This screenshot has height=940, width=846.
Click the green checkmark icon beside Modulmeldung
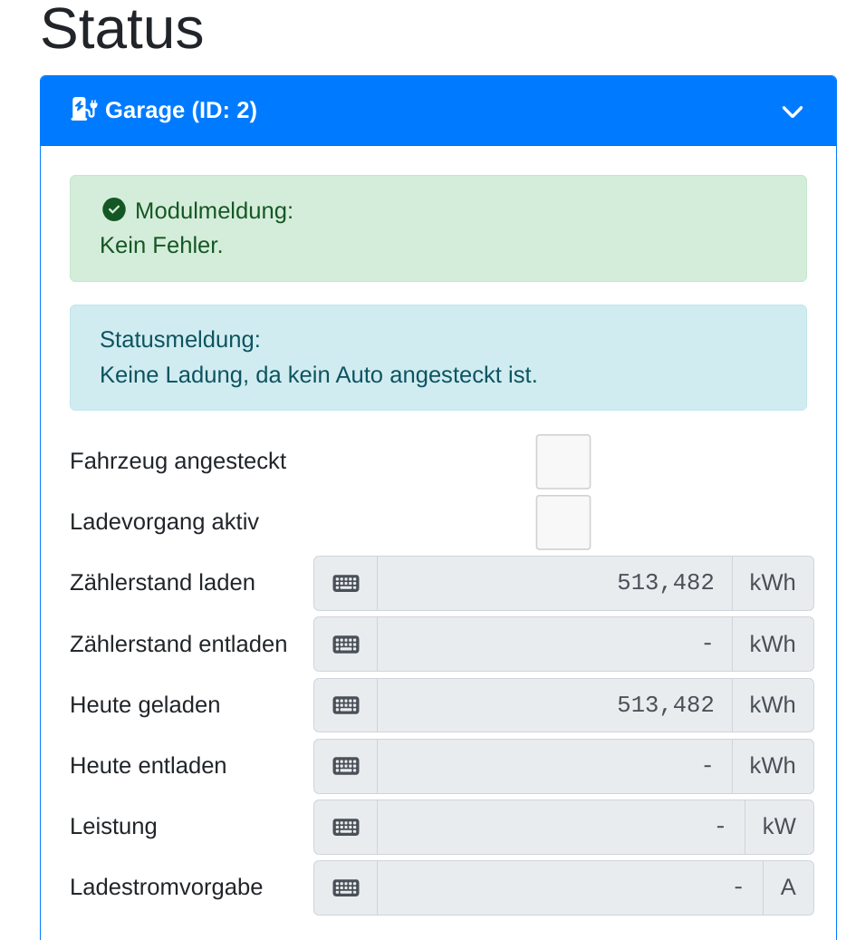[x=113, y=210]
